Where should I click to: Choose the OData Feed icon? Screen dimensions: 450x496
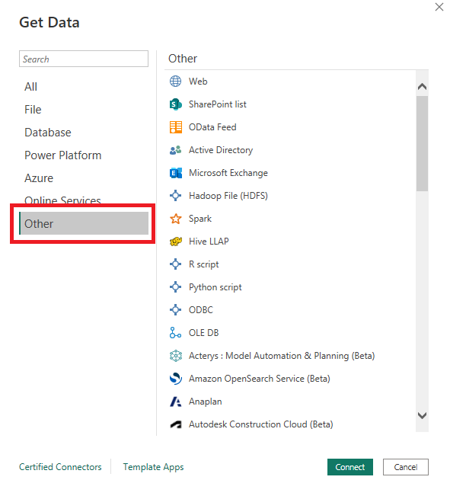[x=176, y=127]
